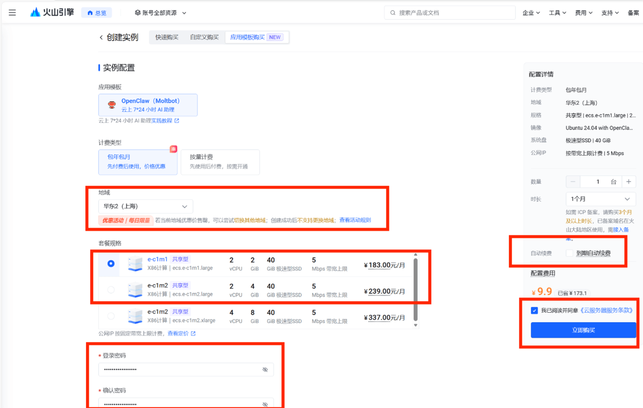The height and width of the screenshot is (408, 643).
Task: Open the 查看活动规则 link
Action: pyautogui.click(x=355, y=220)
